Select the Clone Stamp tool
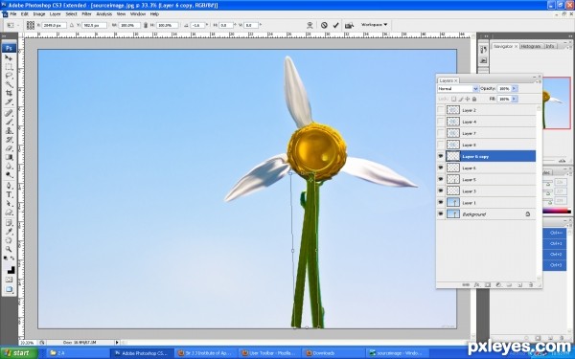 click(9, 130)
